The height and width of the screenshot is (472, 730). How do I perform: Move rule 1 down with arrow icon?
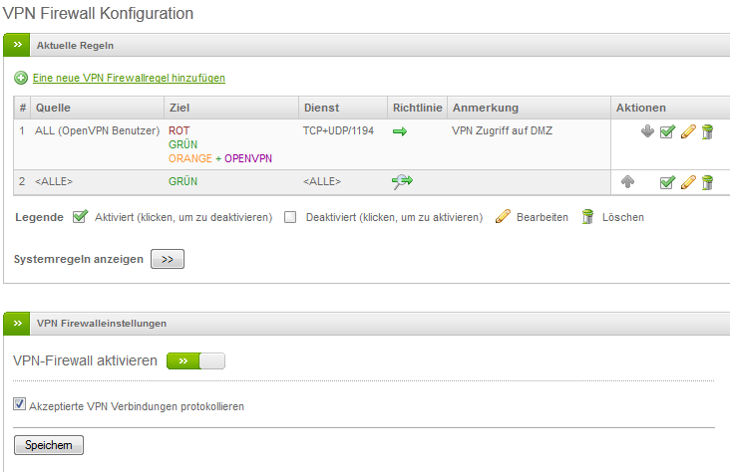coord(647,131)
